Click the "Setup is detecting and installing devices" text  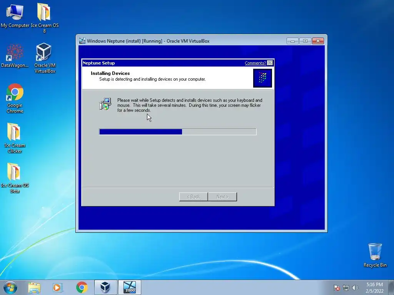152,79
